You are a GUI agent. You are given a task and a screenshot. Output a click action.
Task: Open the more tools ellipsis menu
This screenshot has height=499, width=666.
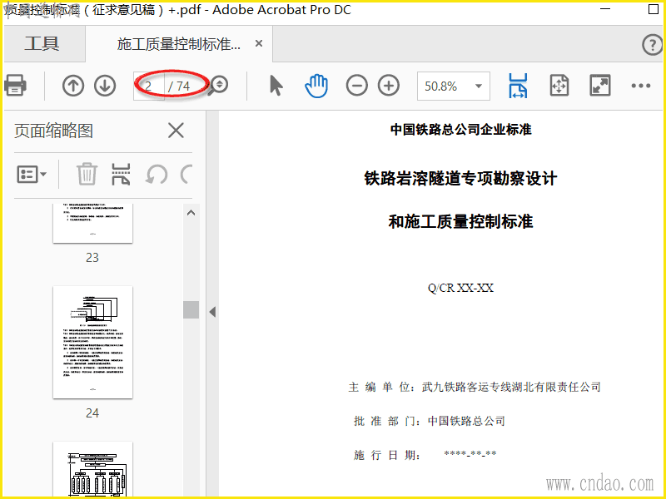point(640,86)
